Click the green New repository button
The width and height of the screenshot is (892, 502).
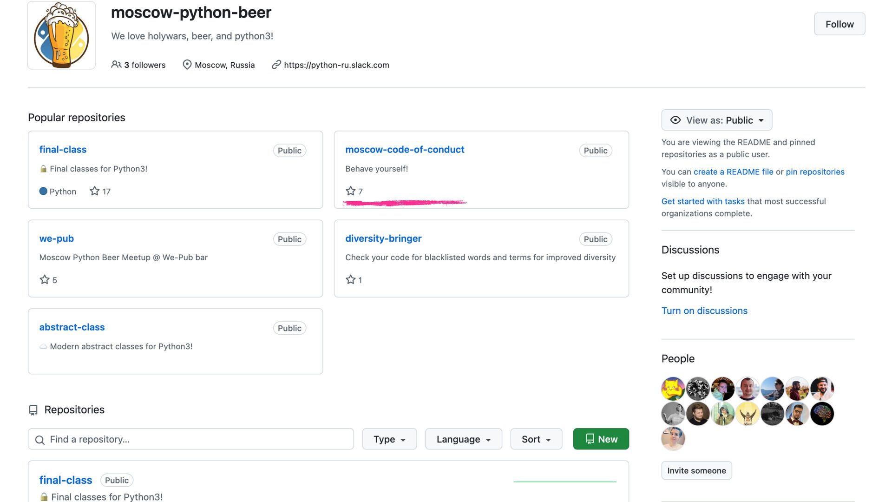tap(601, 439)
